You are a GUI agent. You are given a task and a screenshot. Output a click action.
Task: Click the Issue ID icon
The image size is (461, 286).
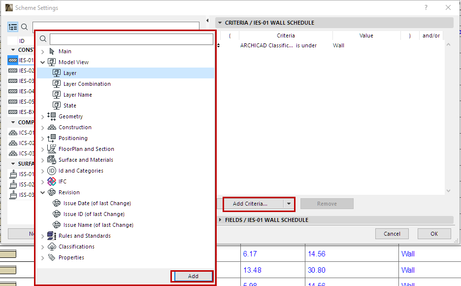[x=57, y=214]
